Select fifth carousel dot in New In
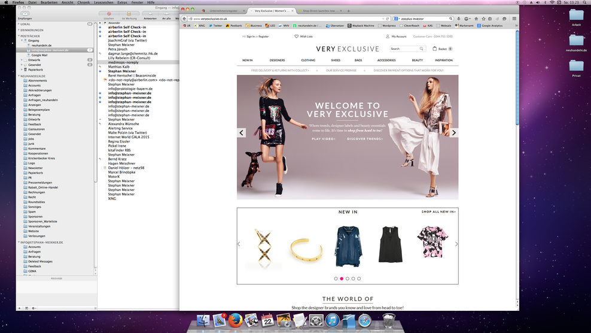The width and height of the screenshot is (591, 333). coord(359,278)
